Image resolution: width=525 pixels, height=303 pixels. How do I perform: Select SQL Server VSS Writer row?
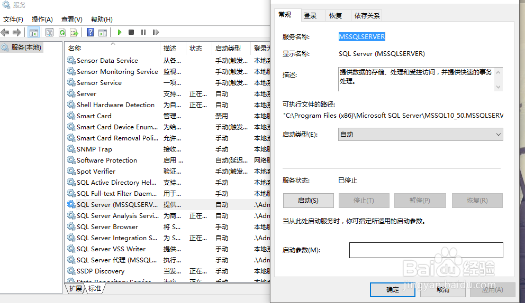coord(168,249)
